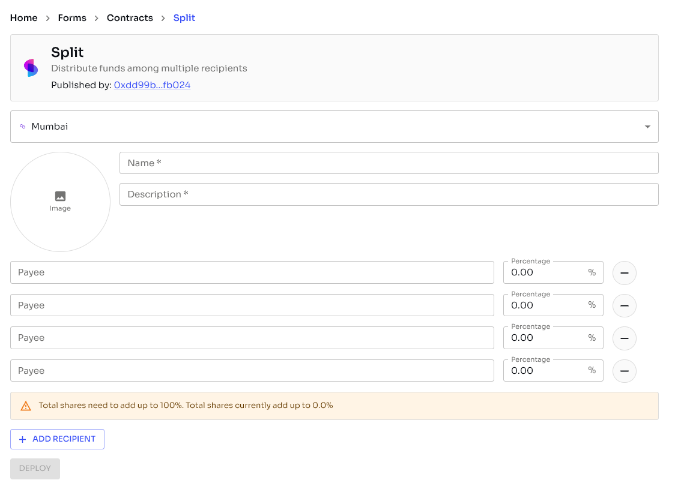
Task: Open publisher address 0xdd99b...fb024 link
Action: tap(152, 85)
